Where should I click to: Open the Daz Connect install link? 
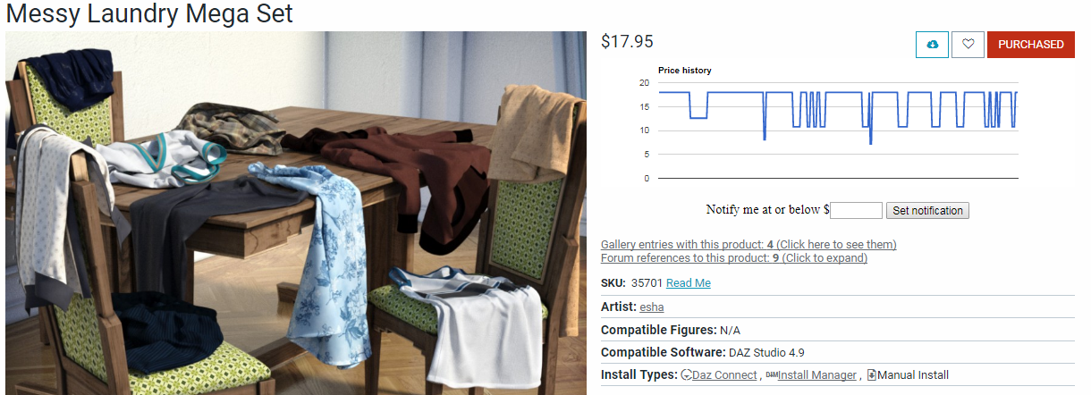coord(724,375)
